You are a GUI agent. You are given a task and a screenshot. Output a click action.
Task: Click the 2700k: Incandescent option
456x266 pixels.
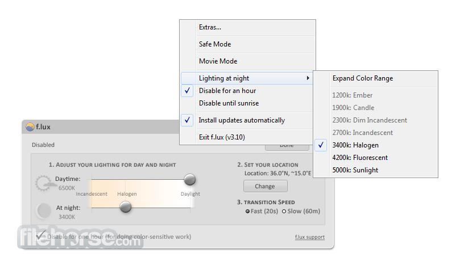[376, 133]
